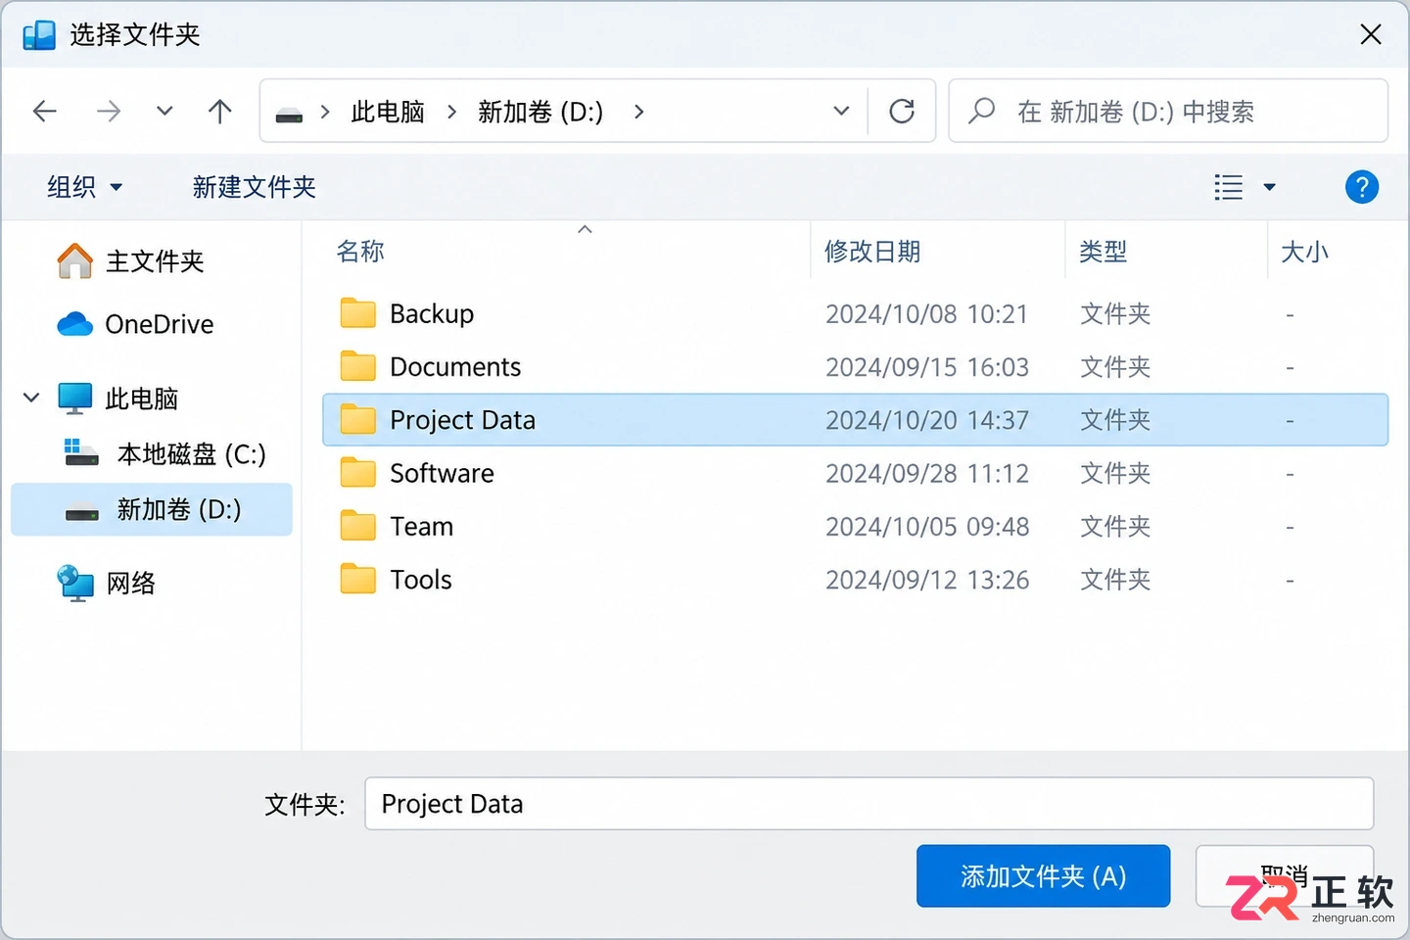This screenshot has width=1410, height=940.
Task: Go back with the left arrow
Action: (45, 112)
